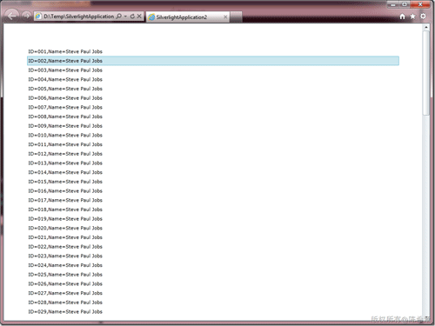435x326 pixels.
Task: Click the D:\Temp\SilverlightApplication address field
Action: (x=78, y=17)
